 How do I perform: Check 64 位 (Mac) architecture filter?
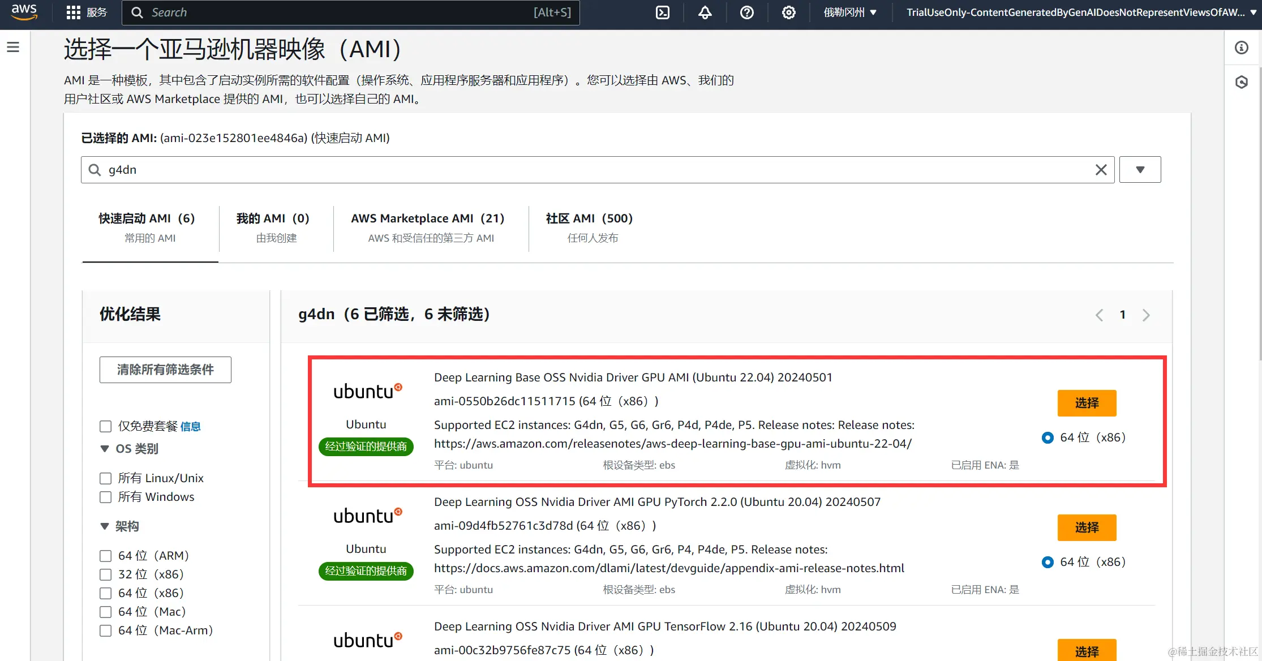coord(106,612)
